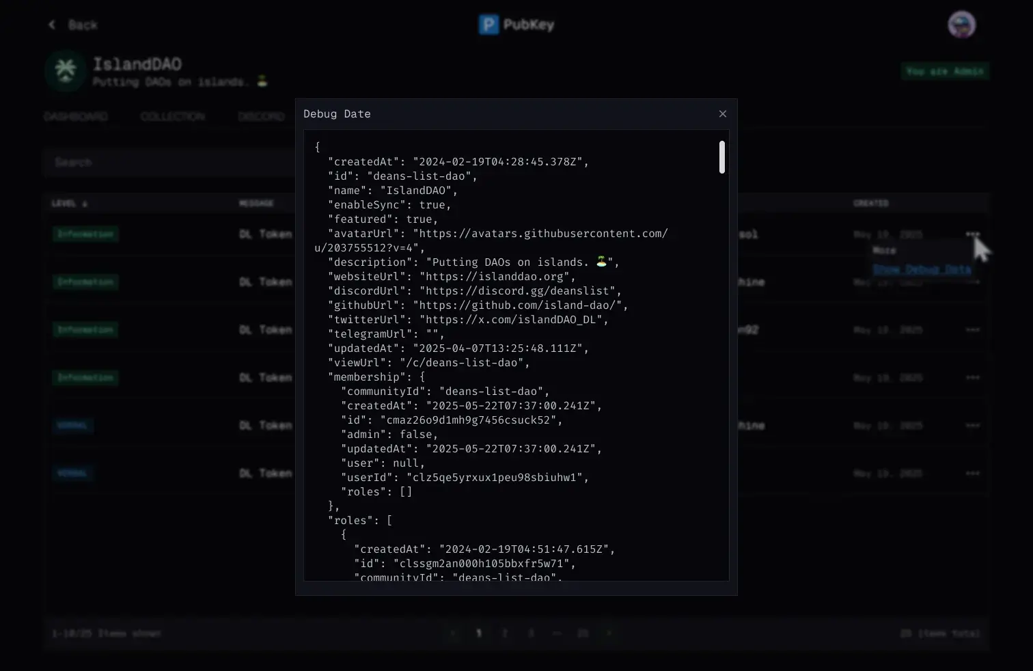The width and height of the screenshot is (1033, 671).
Task: Click the IslandDAO community name heading
Action: (x=137, y=64)
